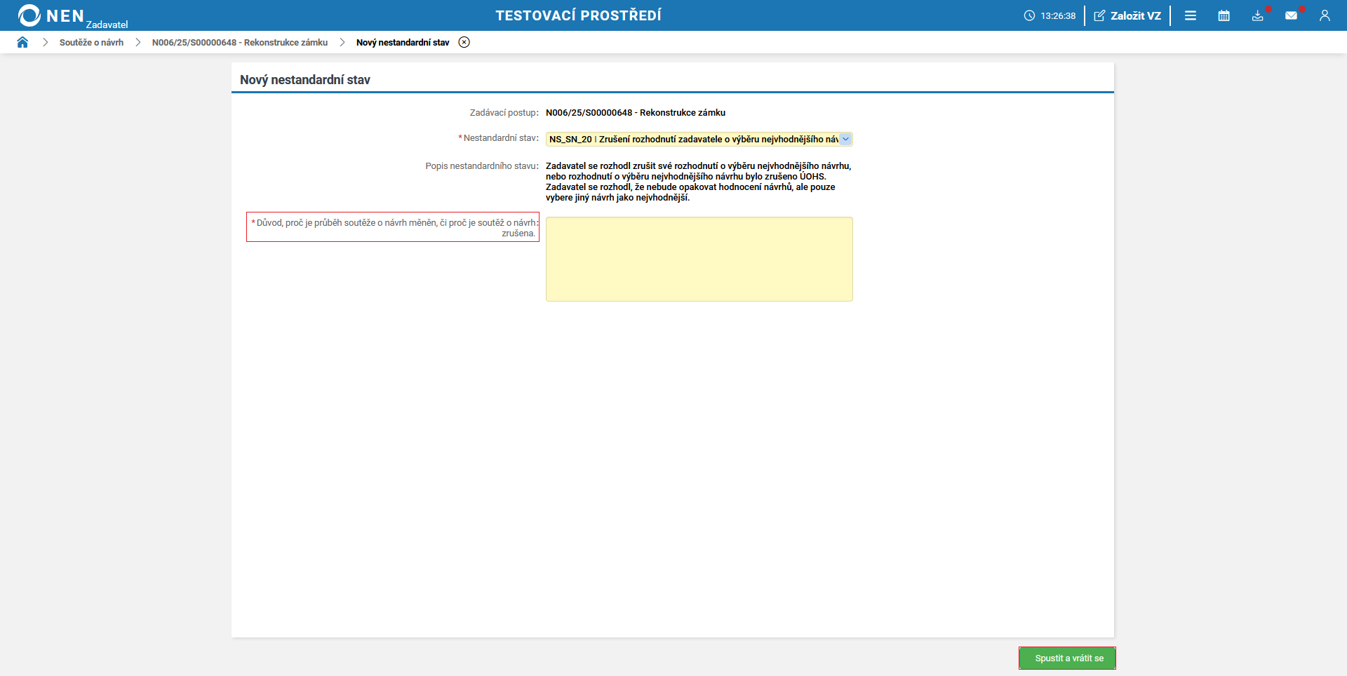Click the Popis nestandardního stavu description text
Screen dimensions: 1347x676
tap(699, 182)
